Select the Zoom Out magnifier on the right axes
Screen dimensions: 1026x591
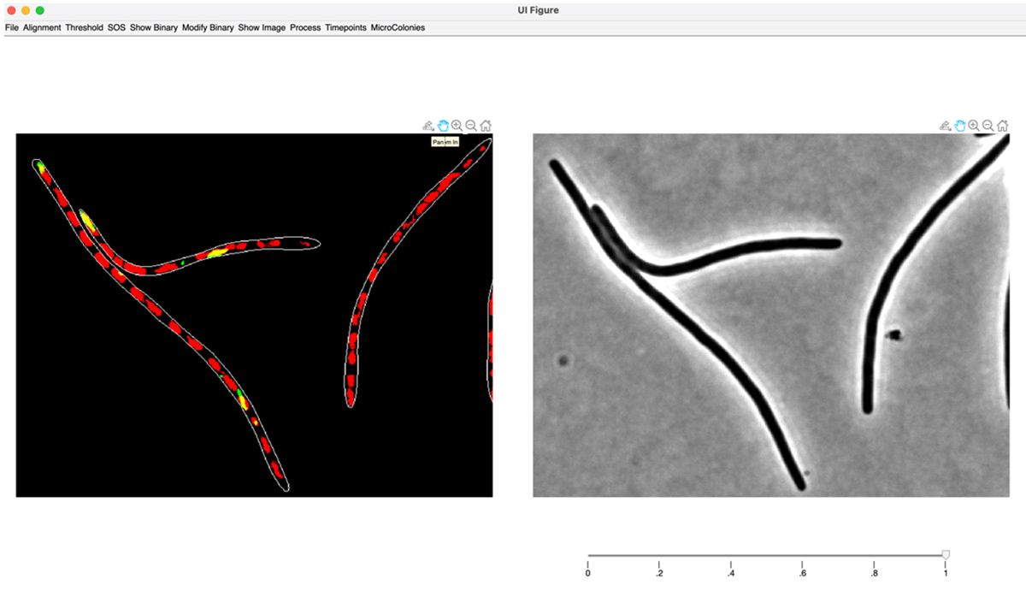click(987, 125)
